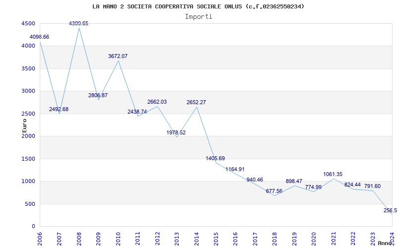
Task: Select data label 898.47
Action: click(x=294, y=181)
